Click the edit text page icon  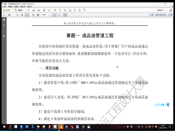(x=44, y=10)
